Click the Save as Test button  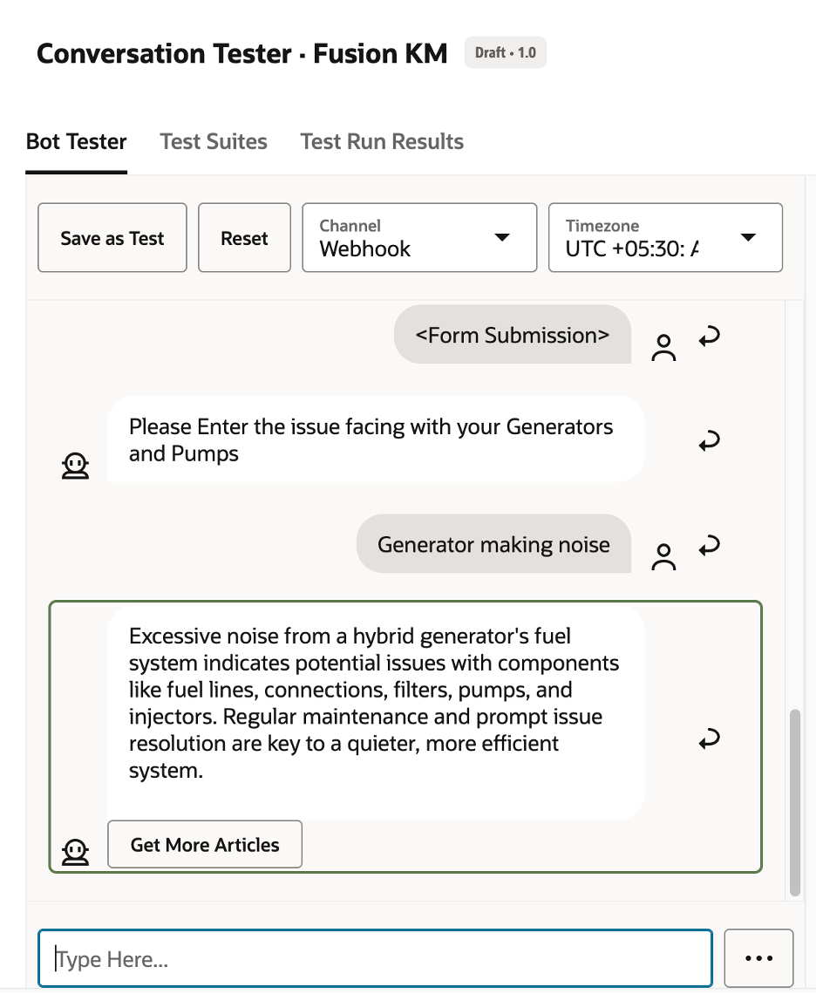pyautogui.click(x=112, y=238)
